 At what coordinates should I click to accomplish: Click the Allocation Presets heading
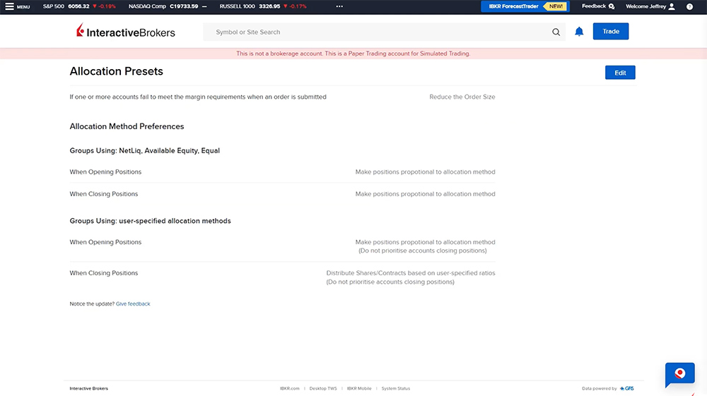[x=117, y=71]
